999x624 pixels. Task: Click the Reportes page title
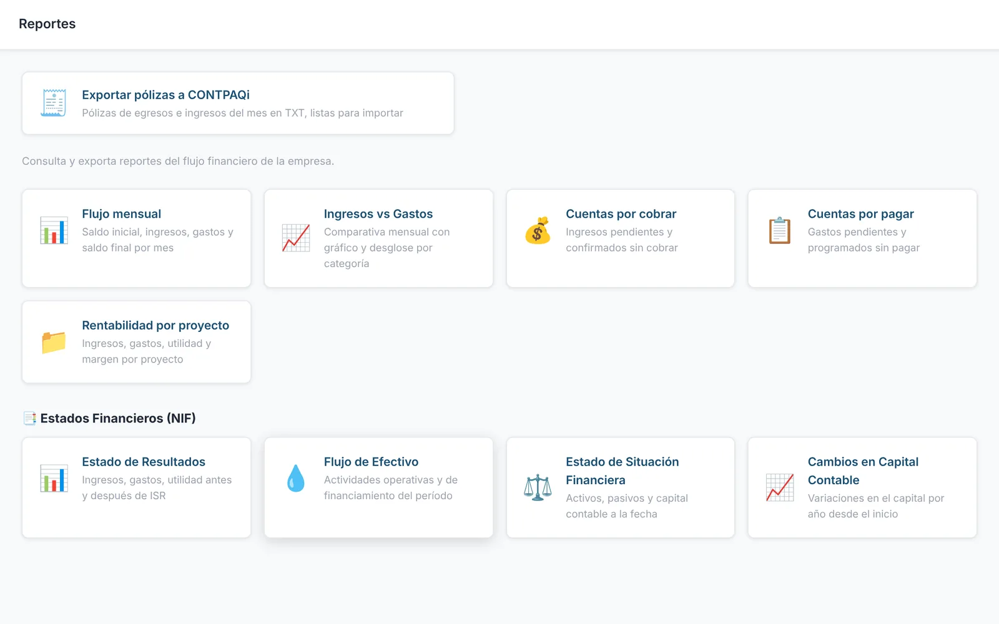pyautogui.click(x=47, y=24)
